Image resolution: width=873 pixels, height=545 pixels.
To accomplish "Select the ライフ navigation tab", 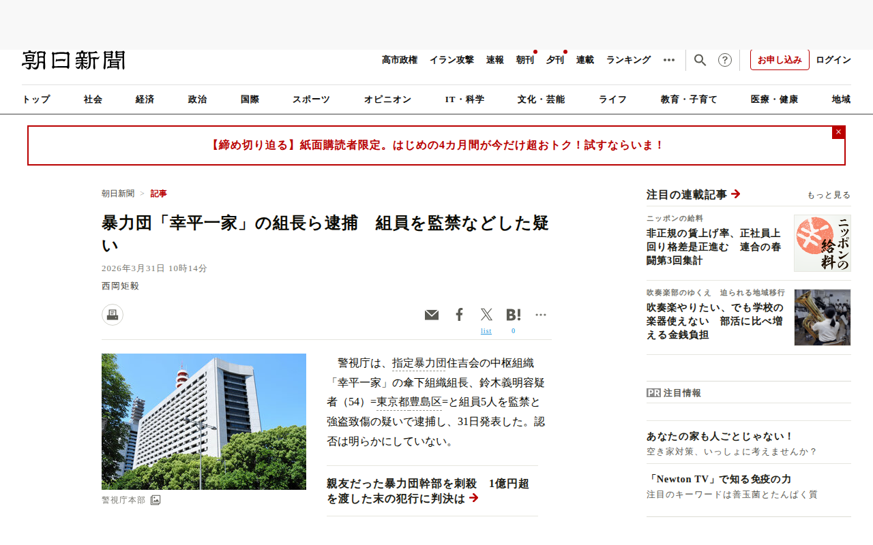I will point(613,99).
